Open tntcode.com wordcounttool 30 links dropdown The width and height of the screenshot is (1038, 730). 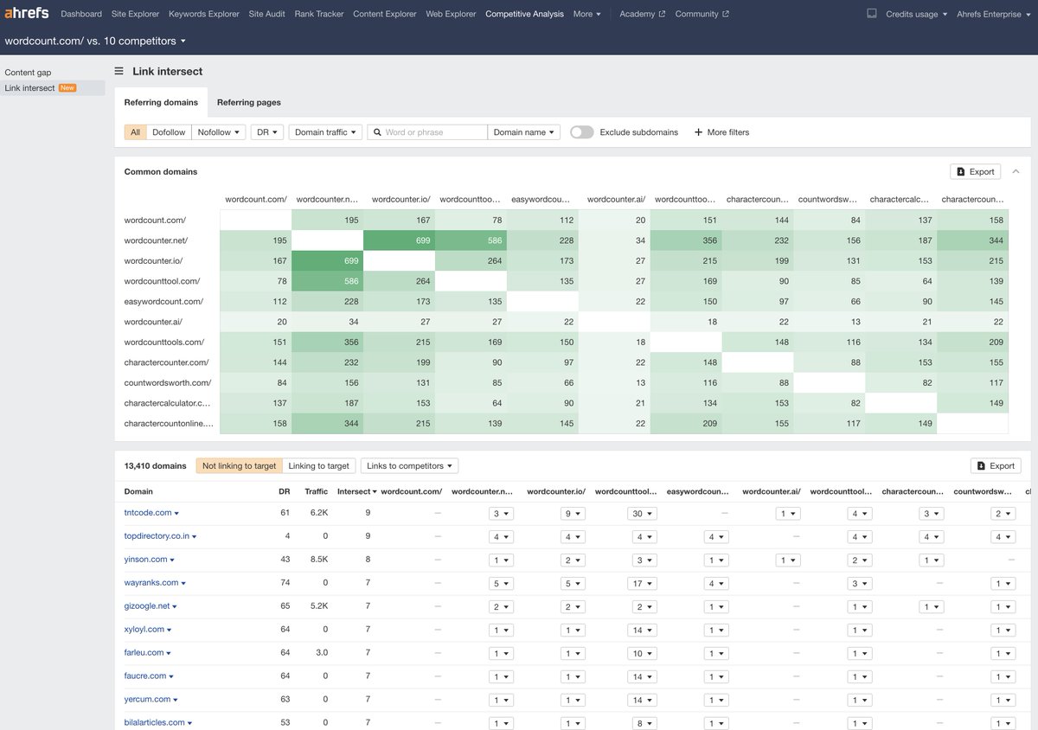642,514
